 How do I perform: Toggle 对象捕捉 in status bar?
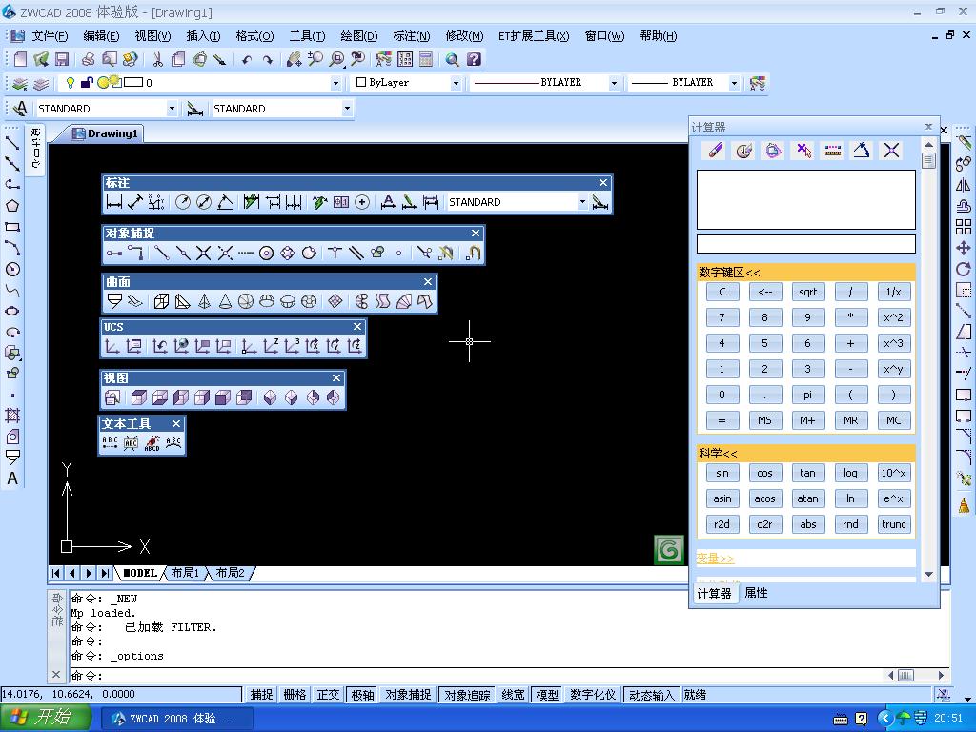[x=408, y=695]
